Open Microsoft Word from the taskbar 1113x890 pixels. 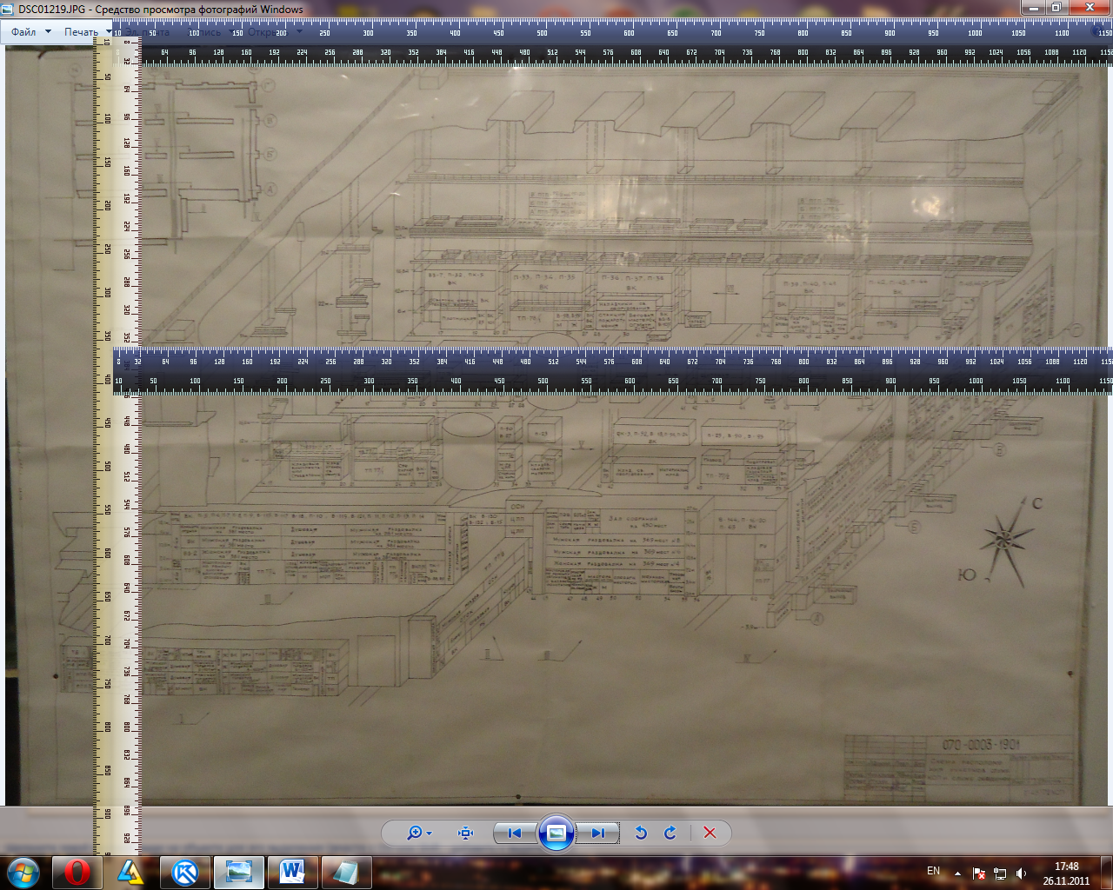click(x=292, y=872)
